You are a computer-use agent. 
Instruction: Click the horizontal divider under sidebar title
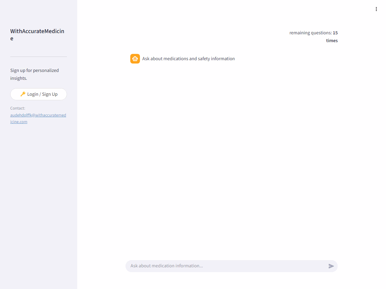39,57
